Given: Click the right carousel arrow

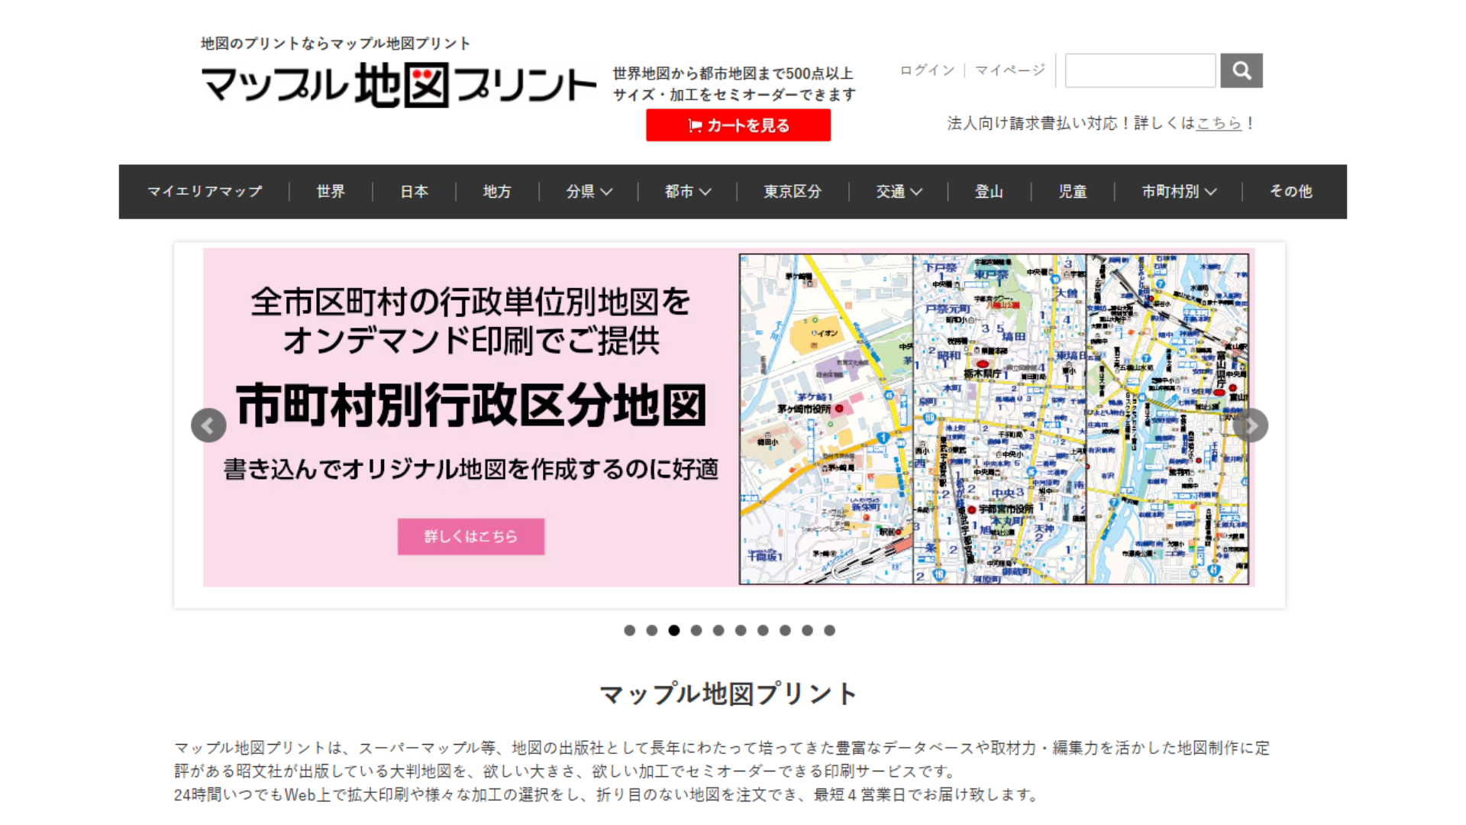Looking at the screenshot, I should (x=1251, y=425).
